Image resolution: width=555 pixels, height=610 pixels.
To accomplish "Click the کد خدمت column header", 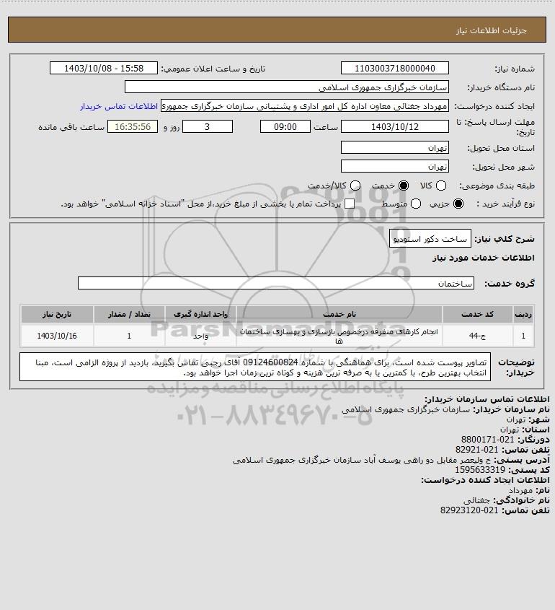I will 477,314.
